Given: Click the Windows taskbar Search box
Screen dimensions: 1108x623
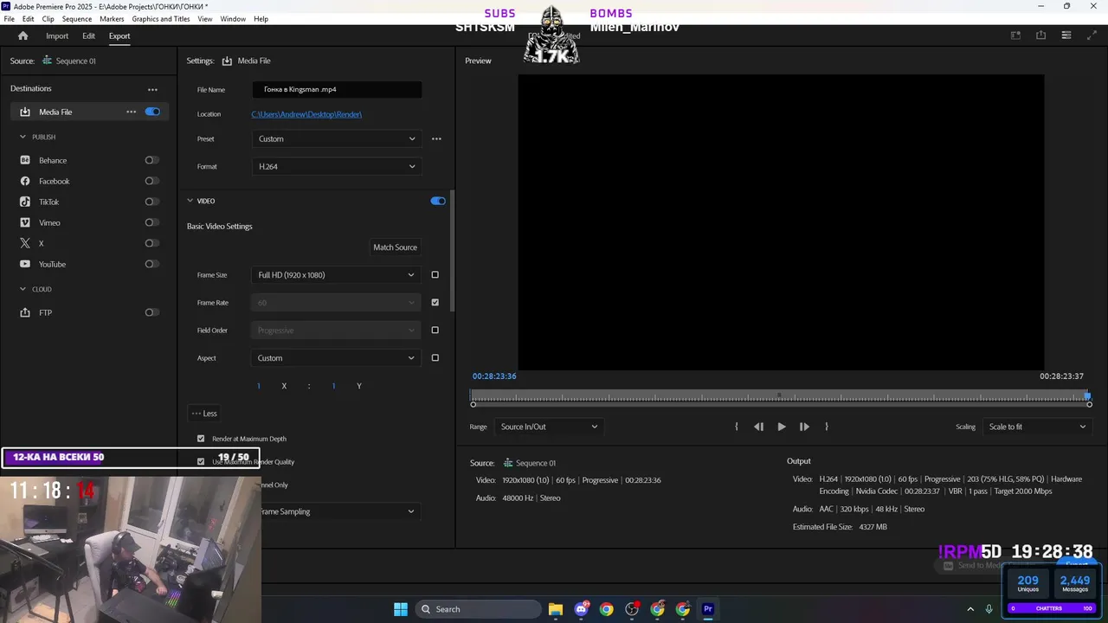Looking at the screenshot, I should click(x=478, y=609).
